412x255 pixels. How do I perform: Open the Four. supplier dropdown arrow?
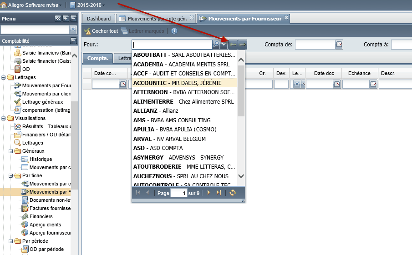click(224, 45)
